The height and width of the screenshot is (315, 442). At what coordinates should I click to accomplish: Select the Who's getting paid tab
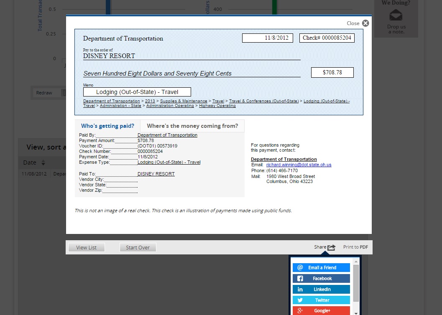pos(107,126)
